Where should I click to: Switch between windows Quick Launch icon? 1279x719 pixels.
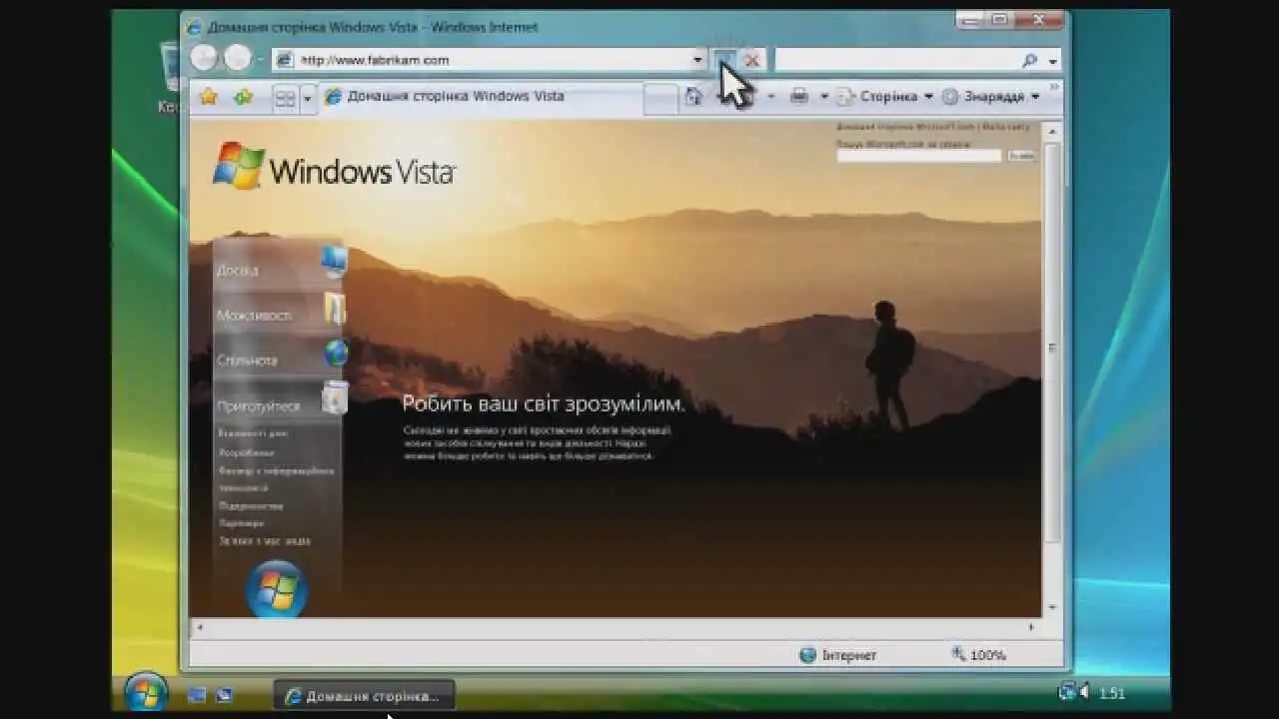(224, 694)
